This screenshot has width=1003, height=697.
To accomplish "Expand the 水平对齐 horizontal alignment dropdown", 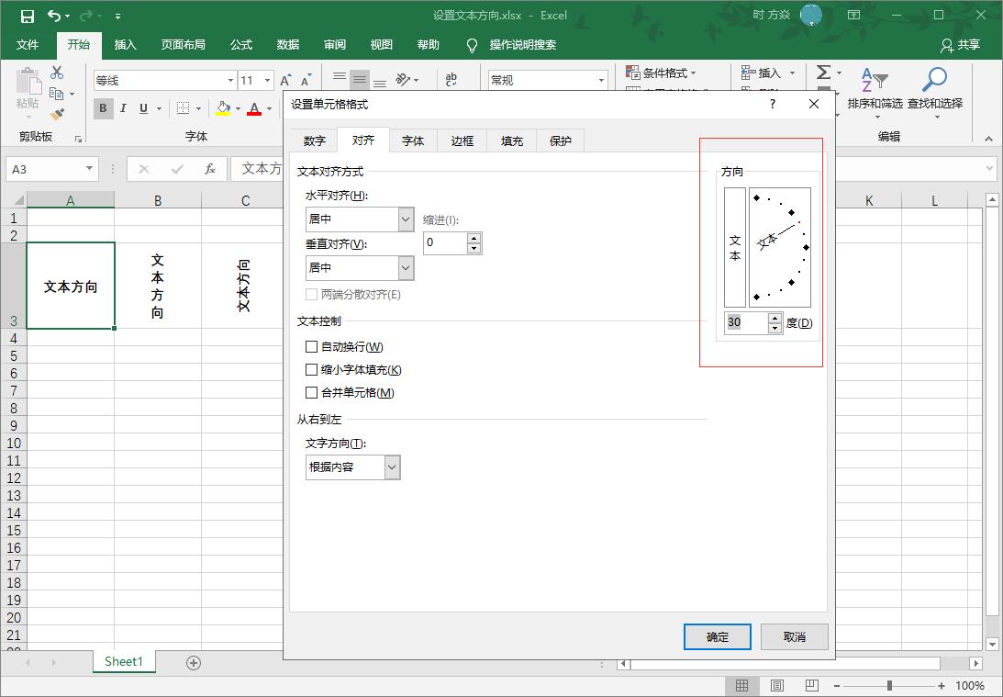I will point(406,219).
